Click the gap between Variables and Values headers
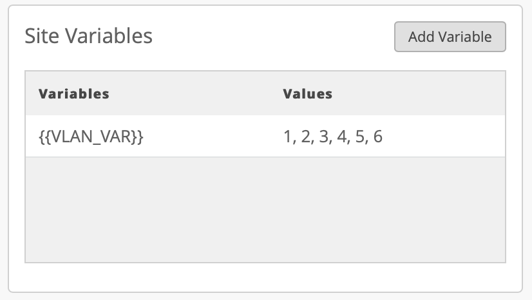This screenshot has height=300, width=532. pyautogui.click(x=193, y=93)
